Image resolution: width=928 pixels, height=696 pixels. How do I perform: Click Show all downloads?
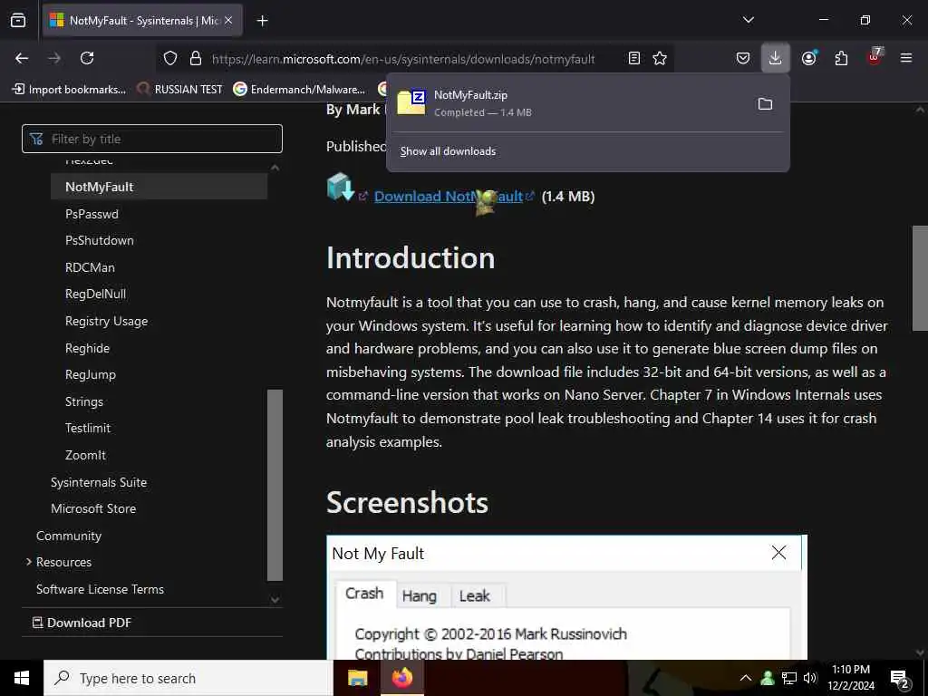tap(448, 151)
